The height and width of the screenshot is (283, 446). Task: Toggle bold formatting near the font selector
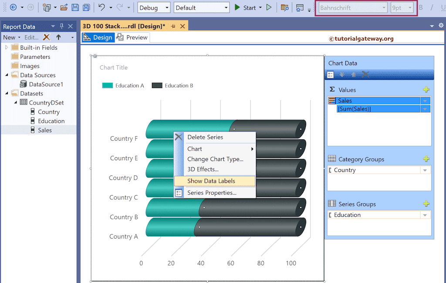(420, 7)
